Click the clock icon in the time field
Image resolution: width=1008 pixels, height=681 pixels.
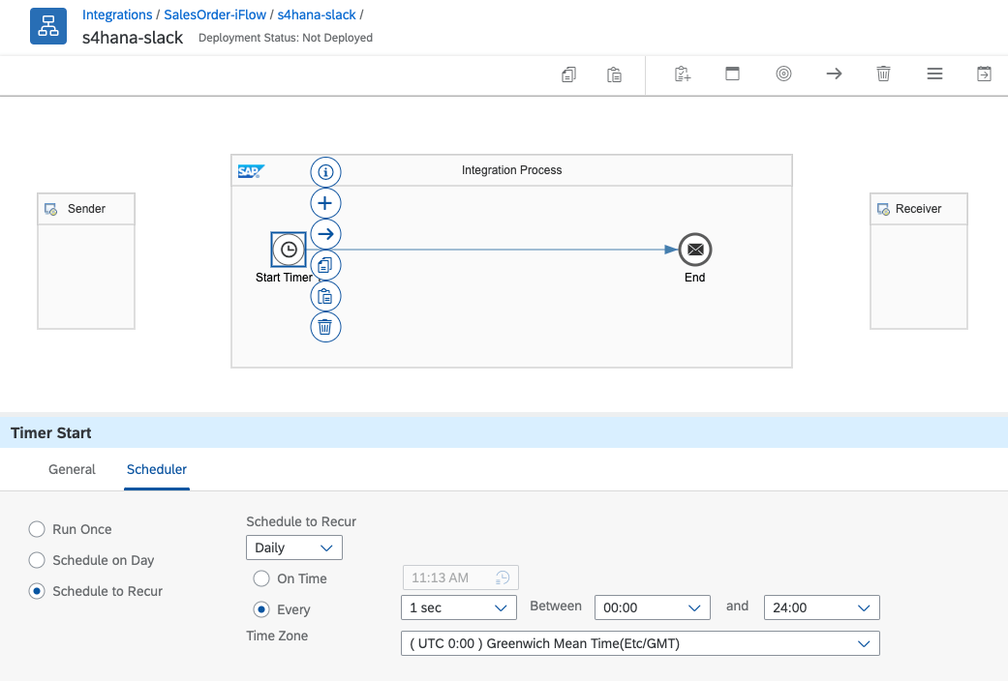click(503, 577)
